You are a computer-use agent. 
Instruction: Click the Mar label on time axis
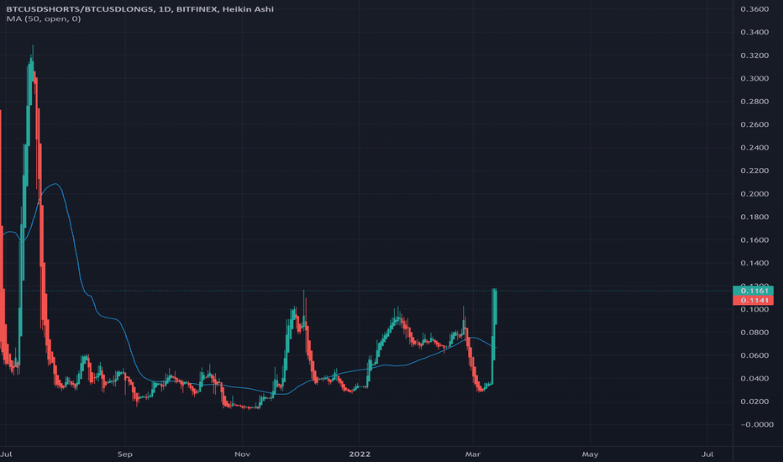point(472,454)
